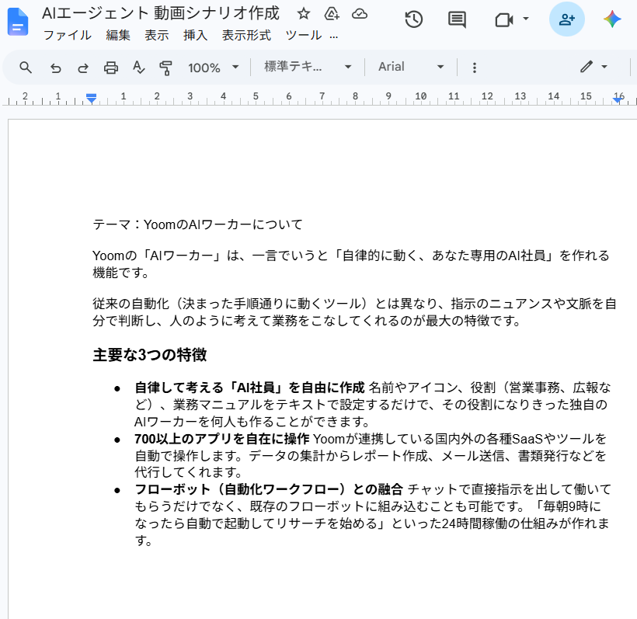The height and width of the screenshot is (619, 637).
Task: Click bold text 自律して考える「AI社員」を自由に作成
Action: click(249, 388)
